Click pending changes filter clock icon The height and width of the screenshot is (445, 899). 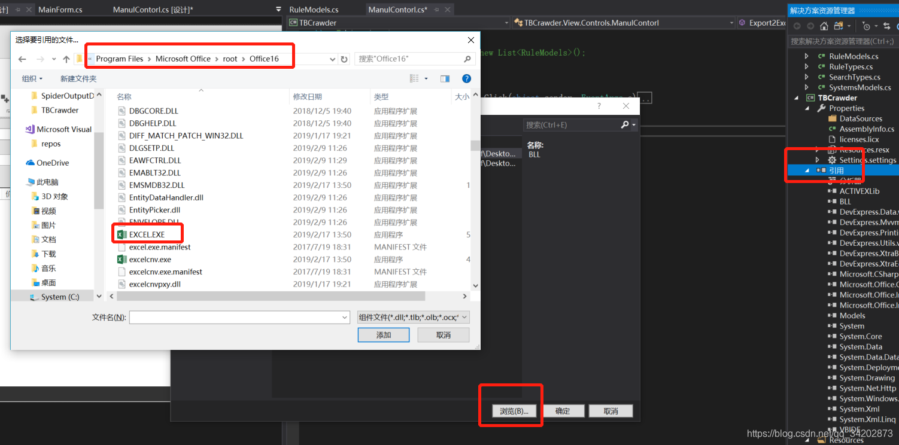866,26
